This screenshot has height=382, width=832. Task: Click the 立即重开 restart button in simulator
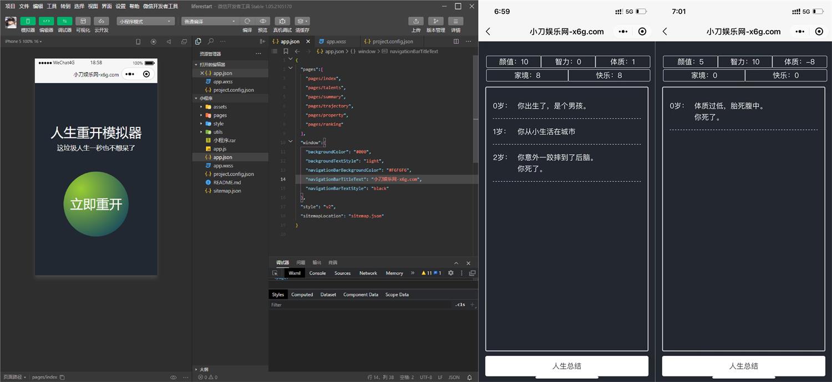95,204
